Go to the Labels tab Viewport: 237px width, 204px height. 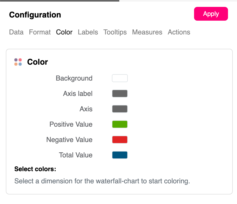[x=88, y=32]
